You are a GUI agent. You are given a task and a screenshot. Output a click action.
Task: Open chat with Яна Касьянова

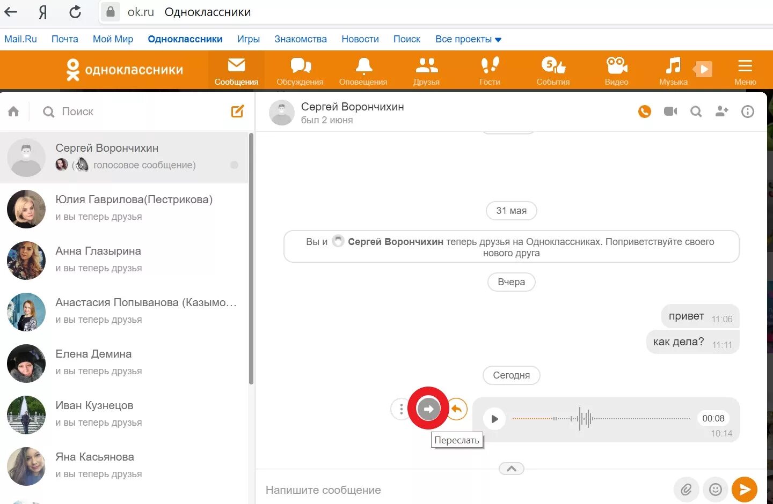pos(125,466)
